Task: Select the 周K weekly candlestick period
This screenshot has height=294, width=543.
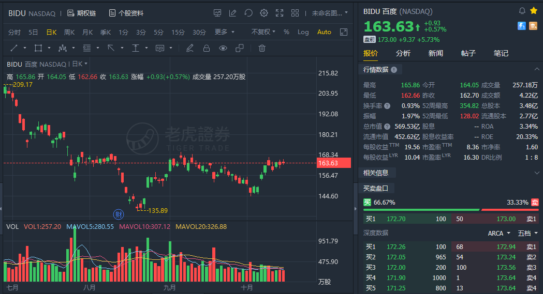Action: [x=69, y=32]
